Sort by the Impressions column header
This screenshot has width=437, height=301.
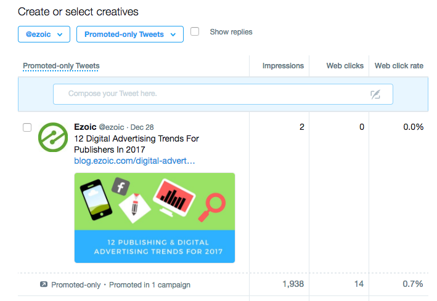click(x=283, y=66)
